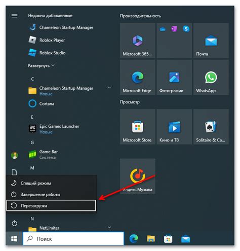Screen dimensions: 240x251
Task: Open the Microsoft 365 tile
Action: pos(137,41)
